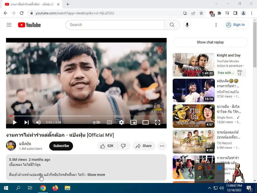Expand description with Show more

96,175
